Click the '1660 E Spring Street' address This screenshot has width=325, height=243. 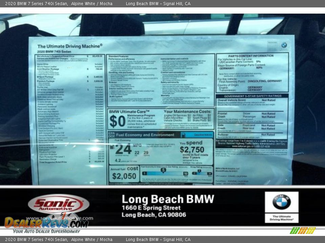point(151,208)
